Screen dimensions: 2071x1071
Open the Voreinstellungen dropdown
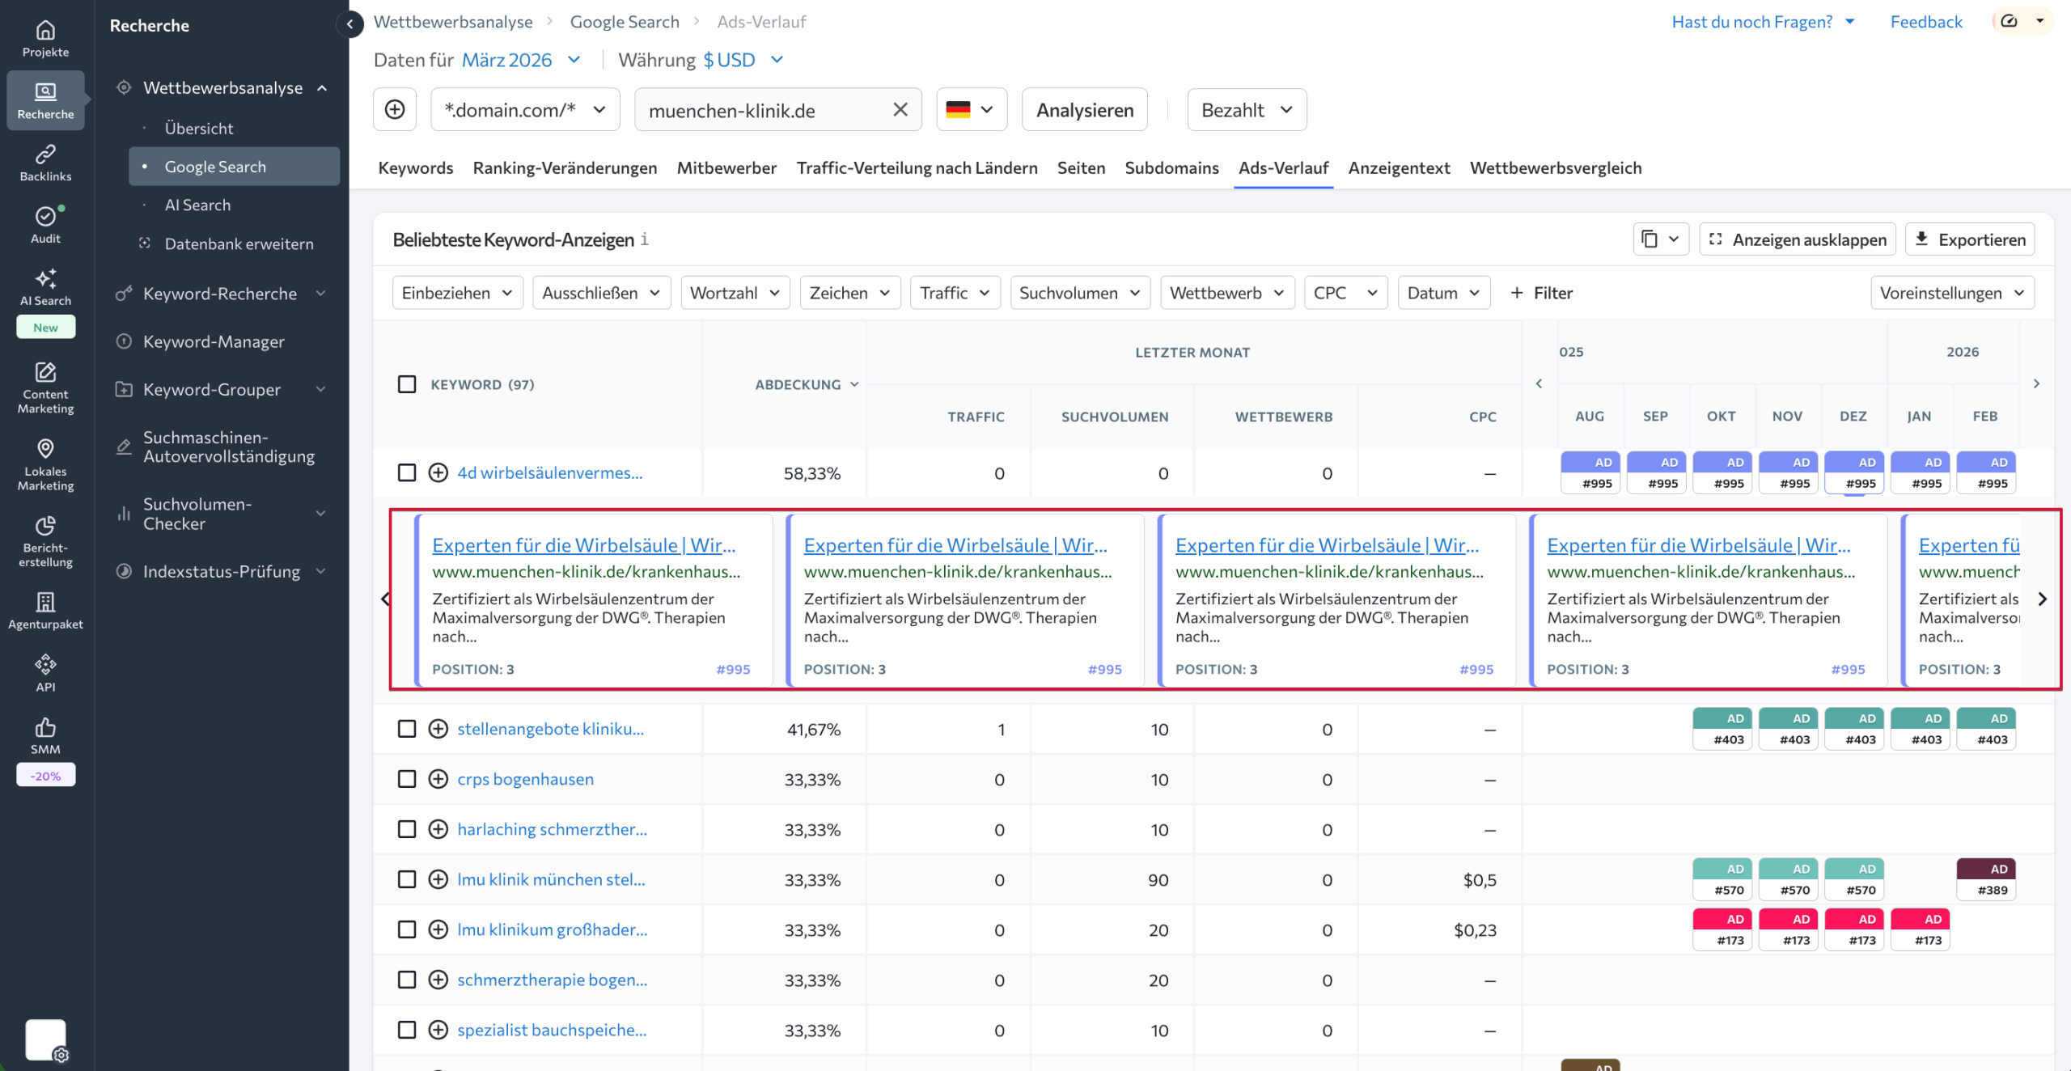pyautogui.click(x=1950, y=292)
